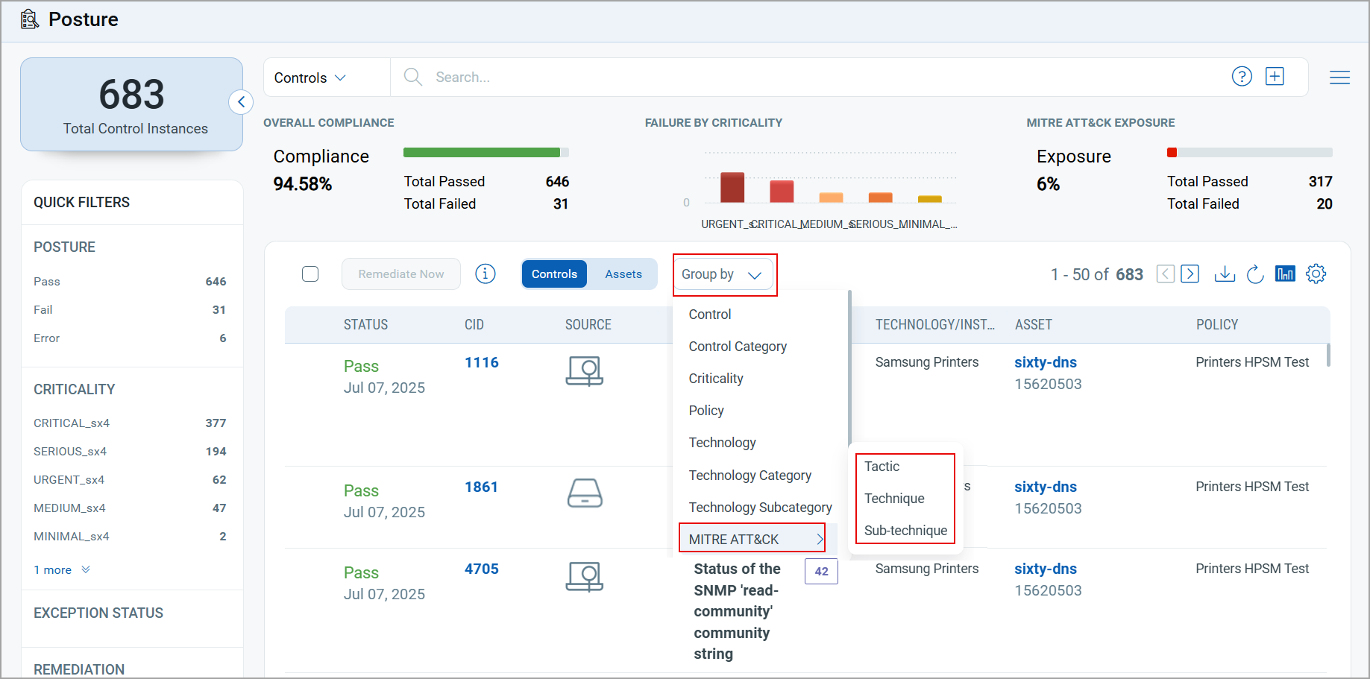Click inside the Search field

522,77
